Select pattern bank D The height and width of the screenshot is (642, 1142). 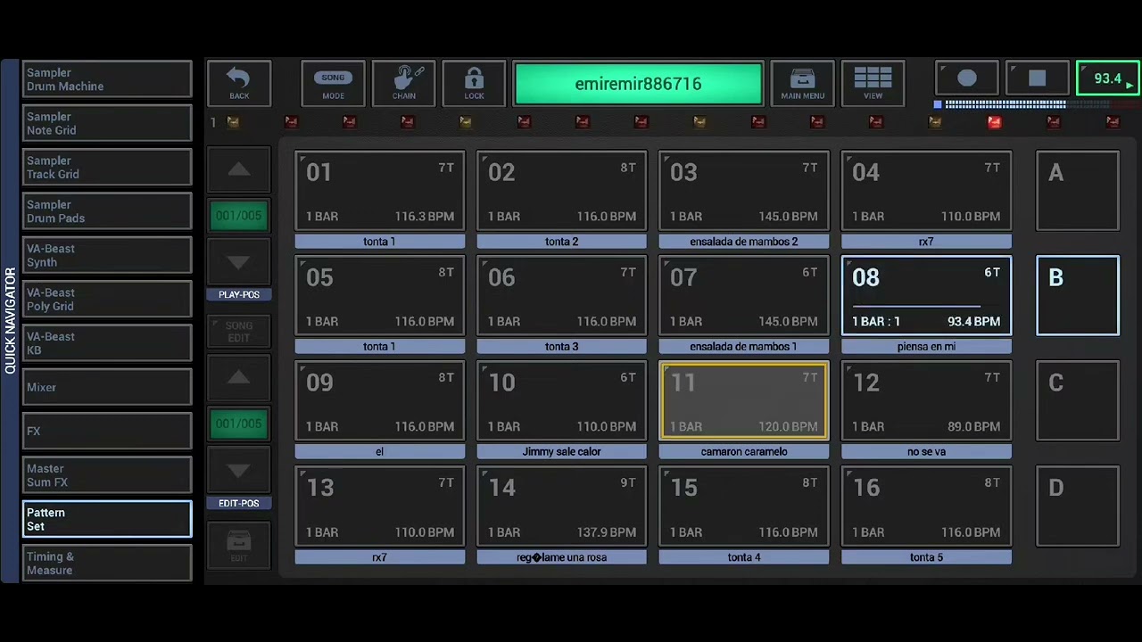pyautogui.click(x=1077, y=506)
